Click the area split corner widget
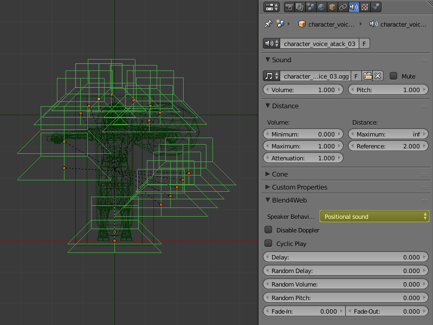The width and height of the screenshot is (433, 325). coord(430,3)
